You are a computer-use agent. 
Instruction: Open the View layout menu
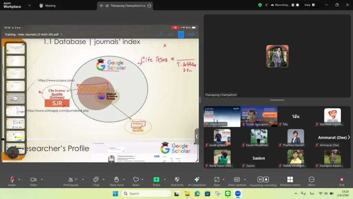[x=310, y=5]
